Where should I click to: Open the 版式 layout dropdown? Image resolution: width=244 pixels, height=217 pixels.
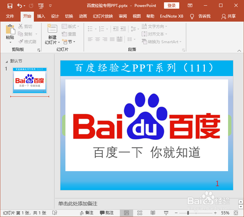point(70,26)
